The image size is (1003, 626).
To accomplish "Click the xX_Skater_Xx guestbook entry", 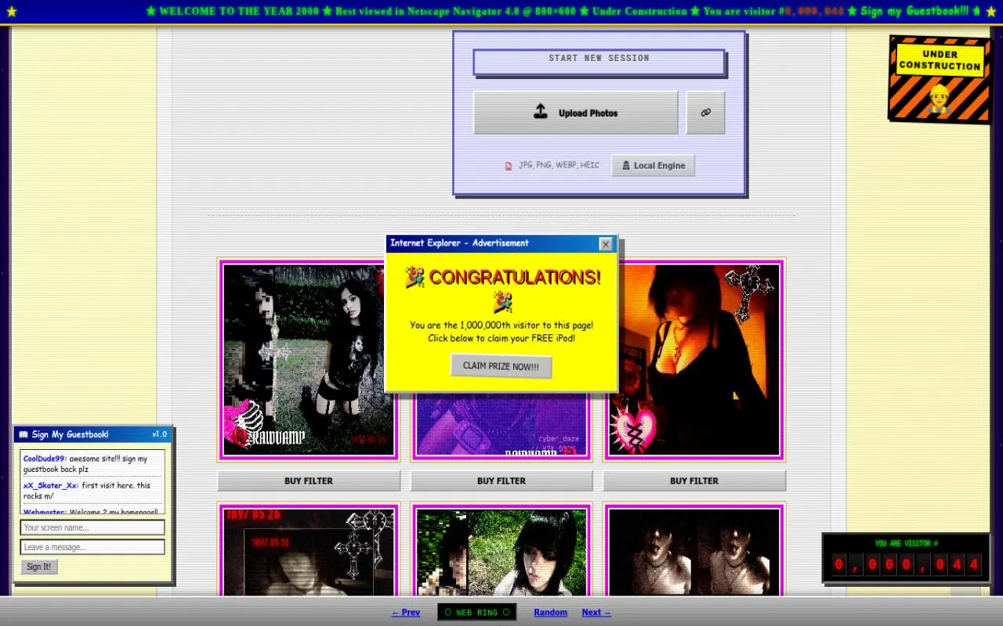I will pyautogui.click(x=92, y=491).
